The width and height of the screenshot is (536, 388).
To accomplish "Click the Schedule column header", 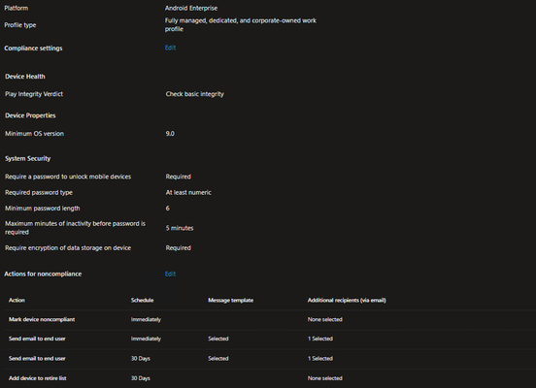I will click(142, 301).
